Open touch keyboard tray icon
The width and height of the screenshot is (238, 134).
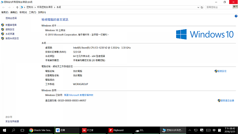[x=208, y=130]
